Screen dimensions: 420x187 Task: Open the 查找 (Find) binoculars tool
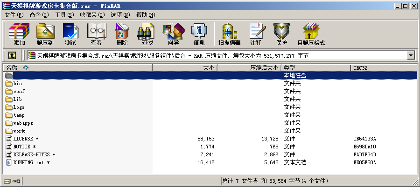[147, 34]
